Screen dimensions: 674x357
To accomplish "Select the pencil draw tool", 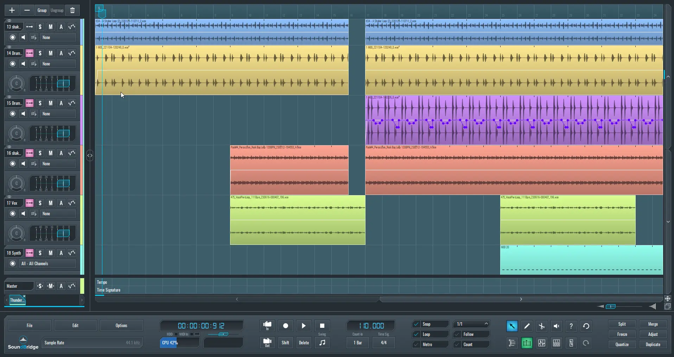I will [527, 326].
